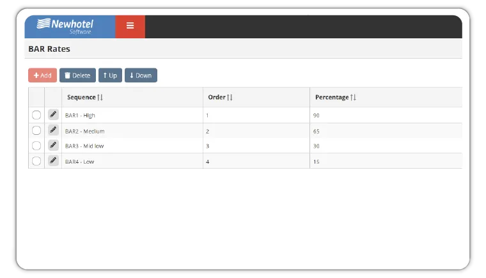Click the 'BAR Rates' page title

[x=49, y=49]
